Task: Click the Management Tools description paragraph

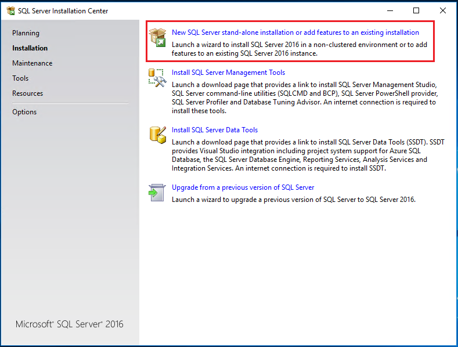Action: click(x=305, y=98)
